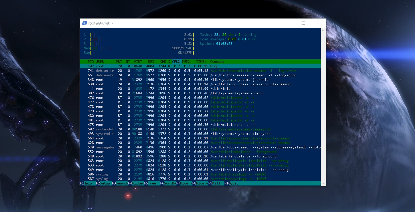Screen dimensions: 415x212
Task: Minimize the terminal window
Action: [x=289, y=23]
